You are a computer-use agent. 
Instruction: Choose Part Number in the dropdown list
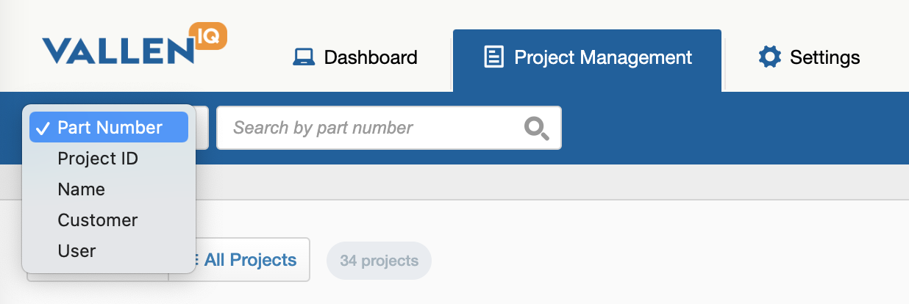(x=110, y=128)
